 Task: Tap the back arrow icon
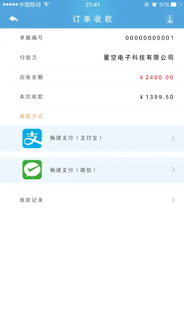pos(13,19)
